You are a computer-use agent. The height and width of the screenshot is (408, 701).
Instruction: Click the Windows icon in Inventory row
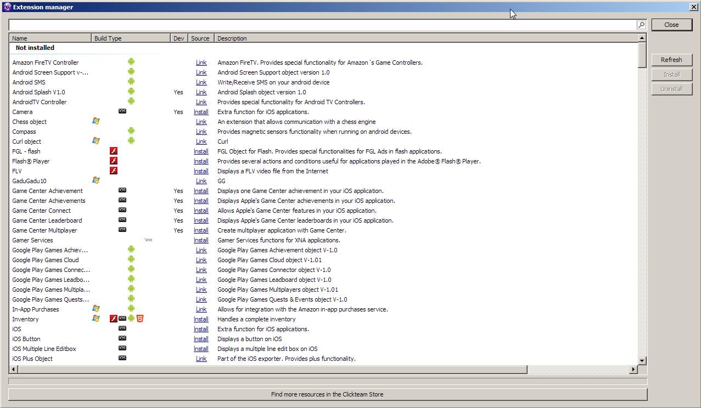pos(96,318)
